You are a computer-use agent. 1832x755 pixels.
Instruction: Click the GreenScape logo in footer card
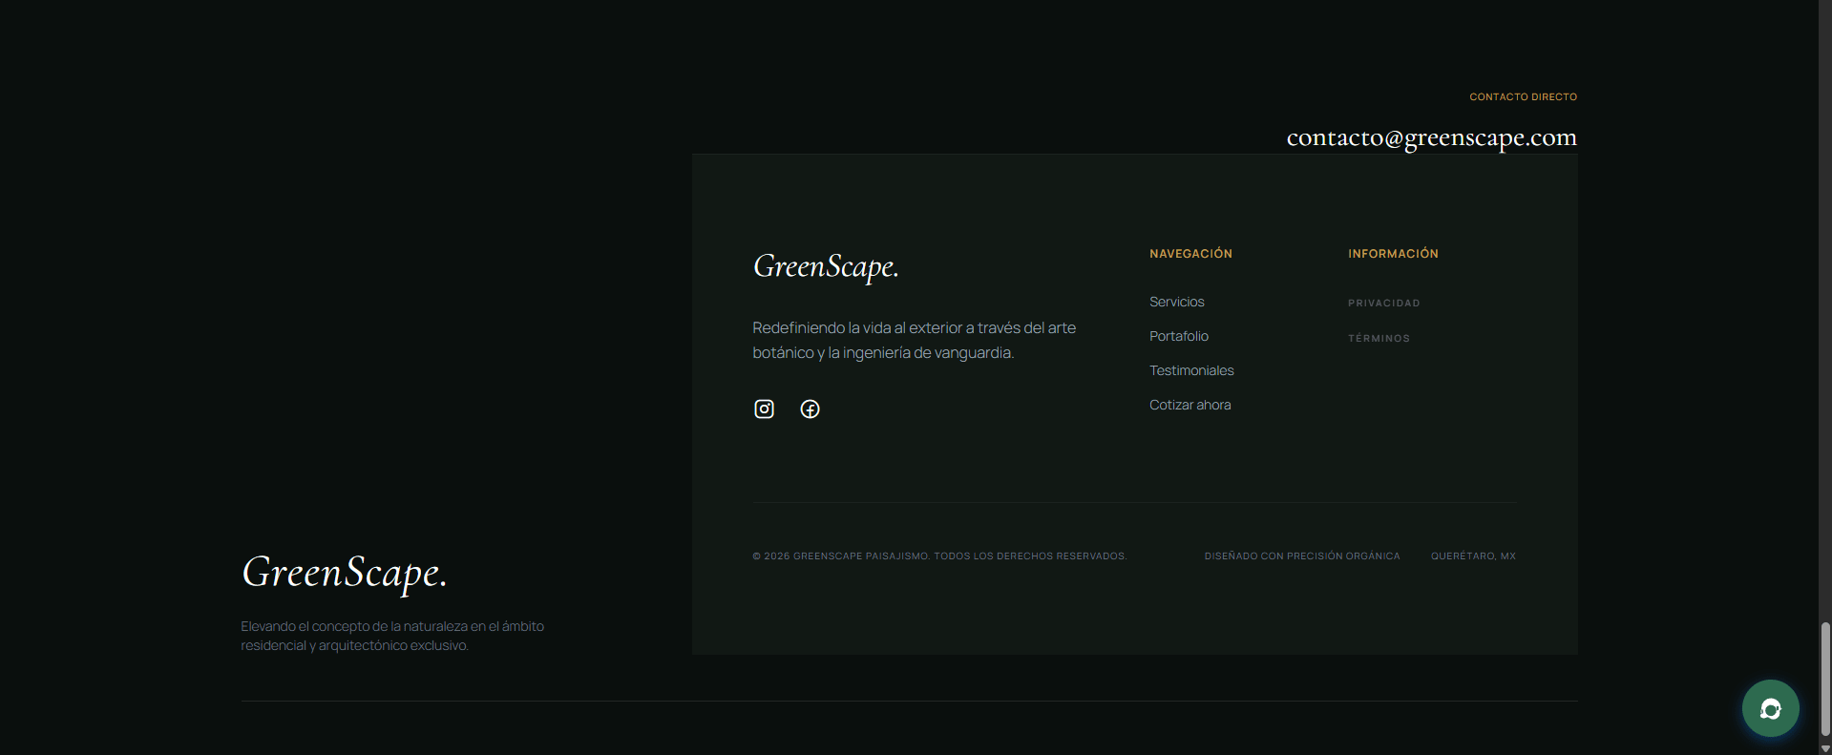pyautogui.click(x=826, y=266)
